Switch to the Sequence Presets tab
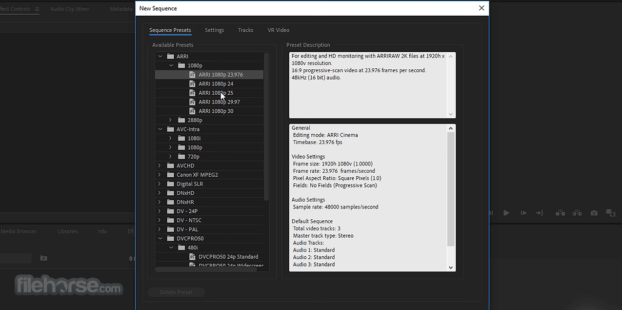This screenshot has height=310, width=622. pyautogui.click(x=170, y=30)
